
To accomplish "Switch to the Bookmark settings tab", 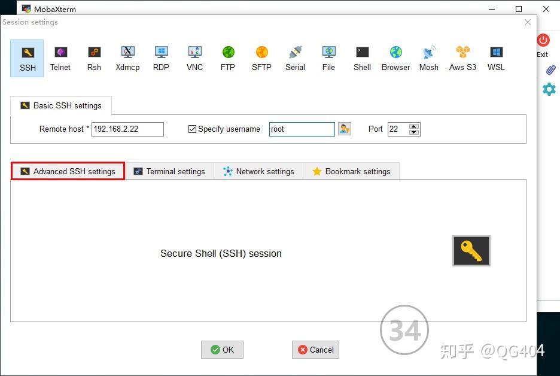I will pyautogui.click(x=351, y=171).
